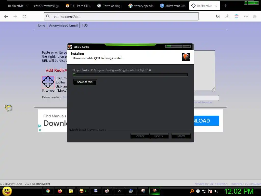Click the Find Manuals ad text
The width and height of the screenshot is (261, 196).
click(55, 116)
